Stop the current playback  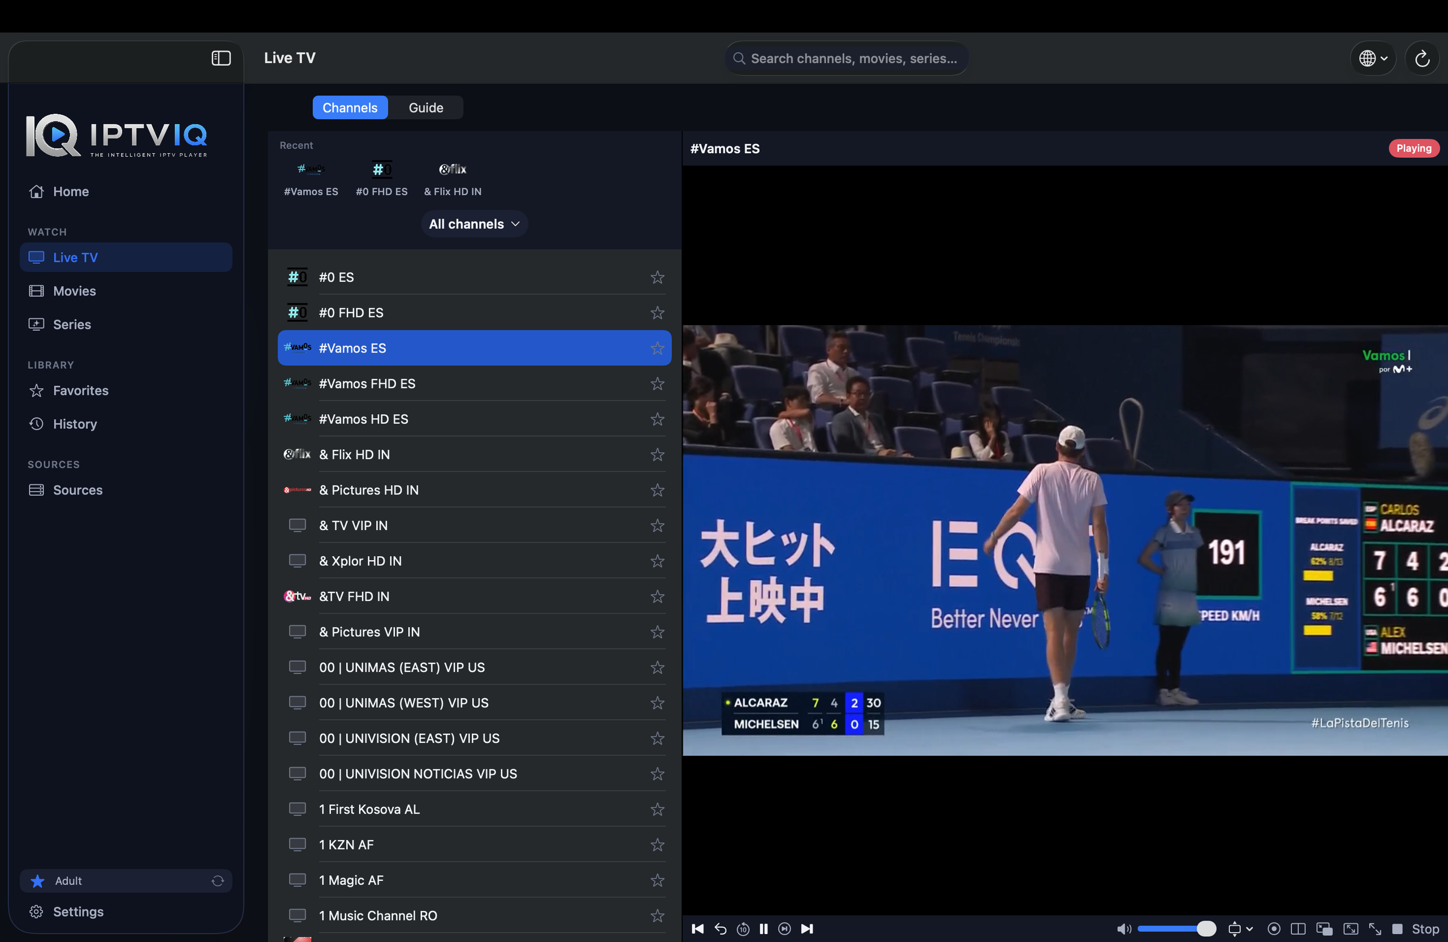tap(1415, 928)
